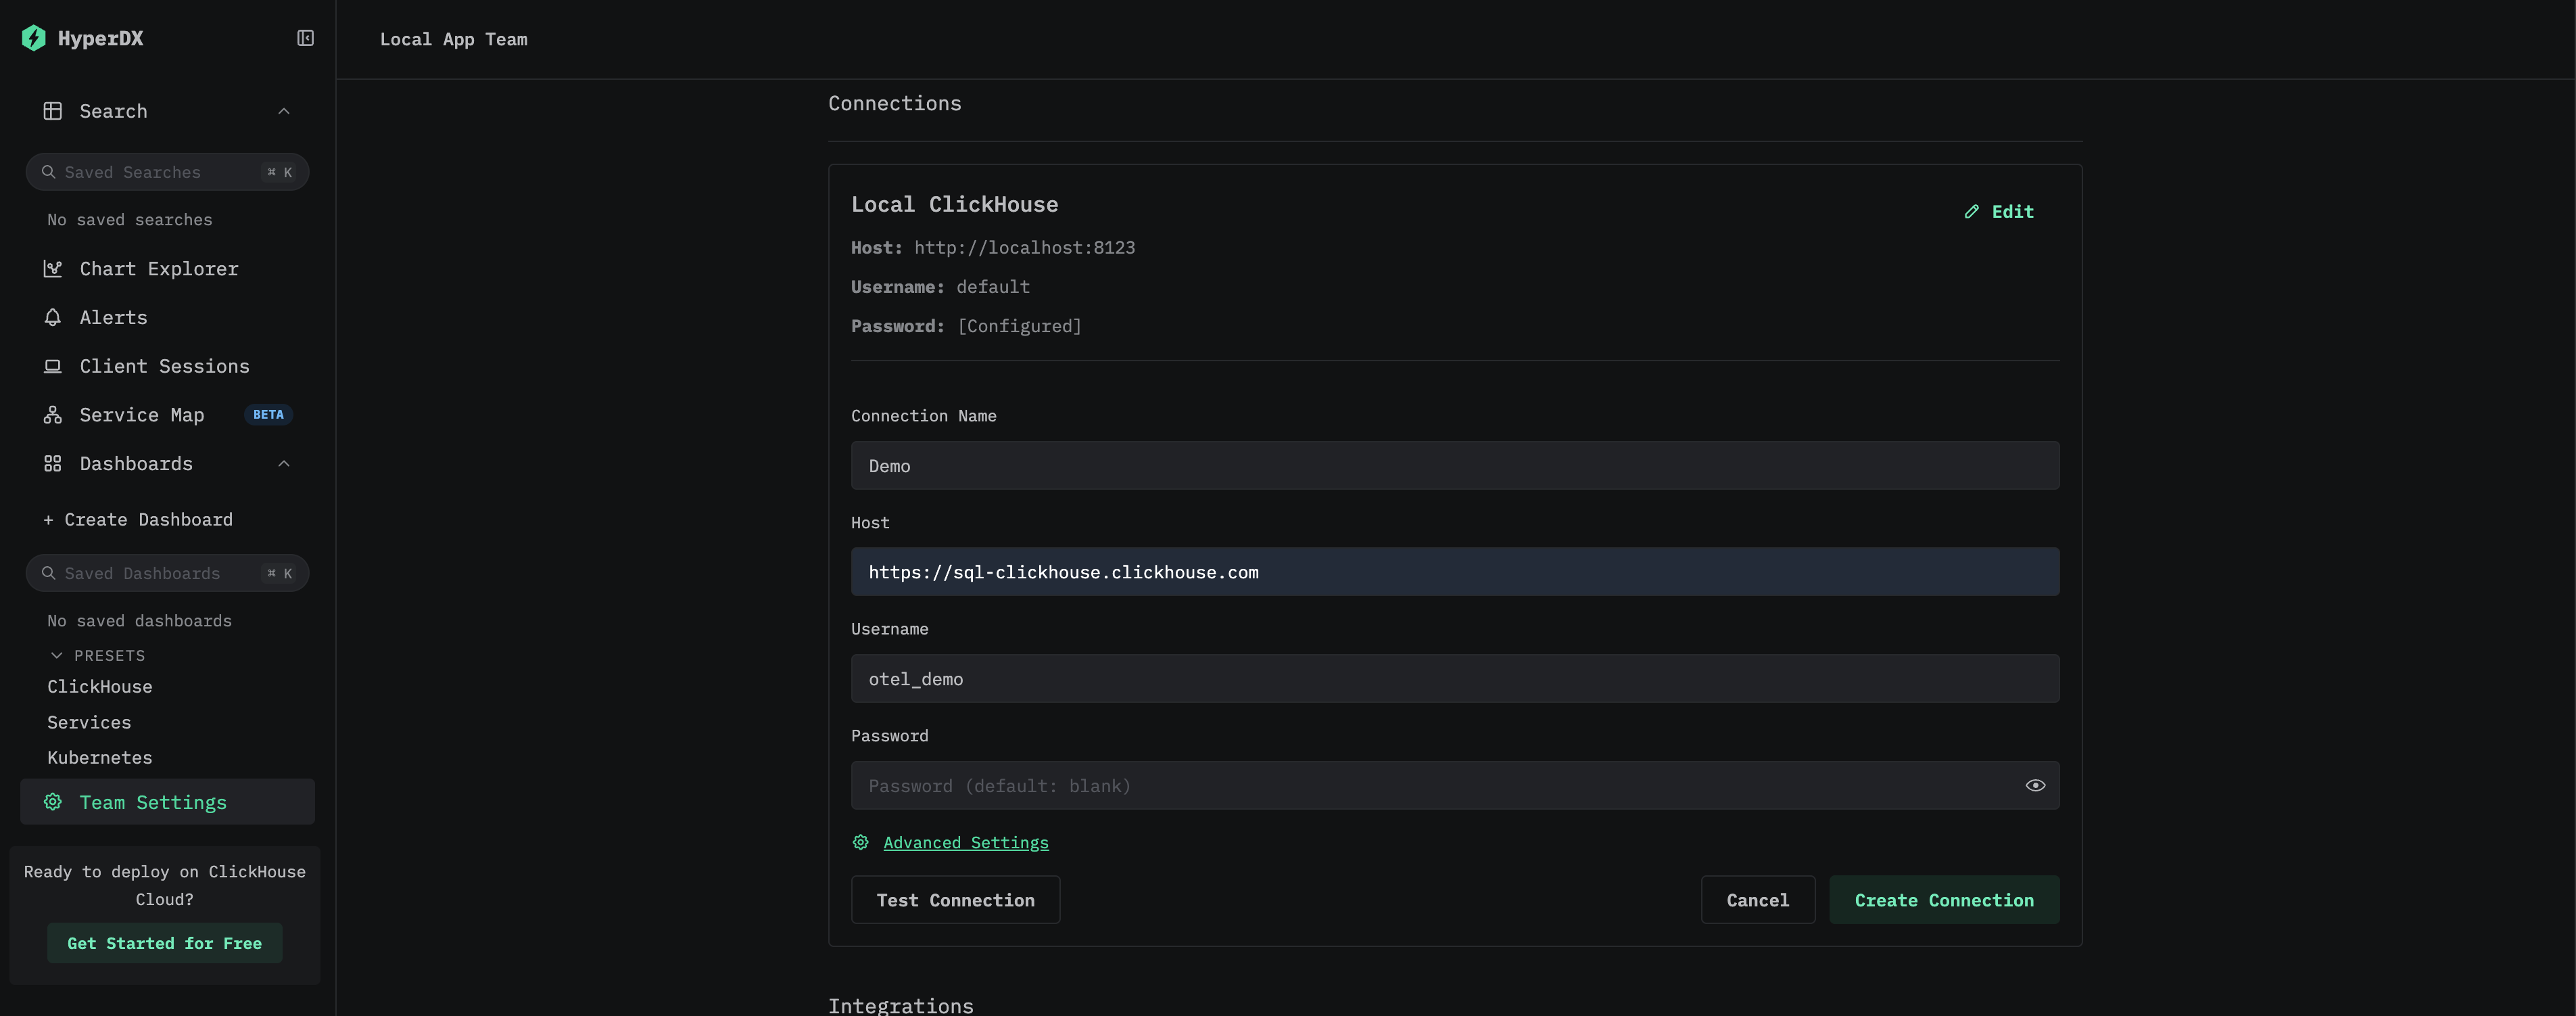Open Chart Explorer from sidebar
The height and width of the screenshot is (1016, 2576).
(158, 268)
